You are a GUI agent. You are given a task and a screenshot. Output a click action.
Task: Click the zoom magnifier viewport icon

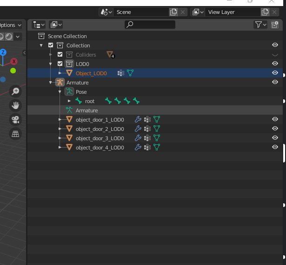(15, 91)
